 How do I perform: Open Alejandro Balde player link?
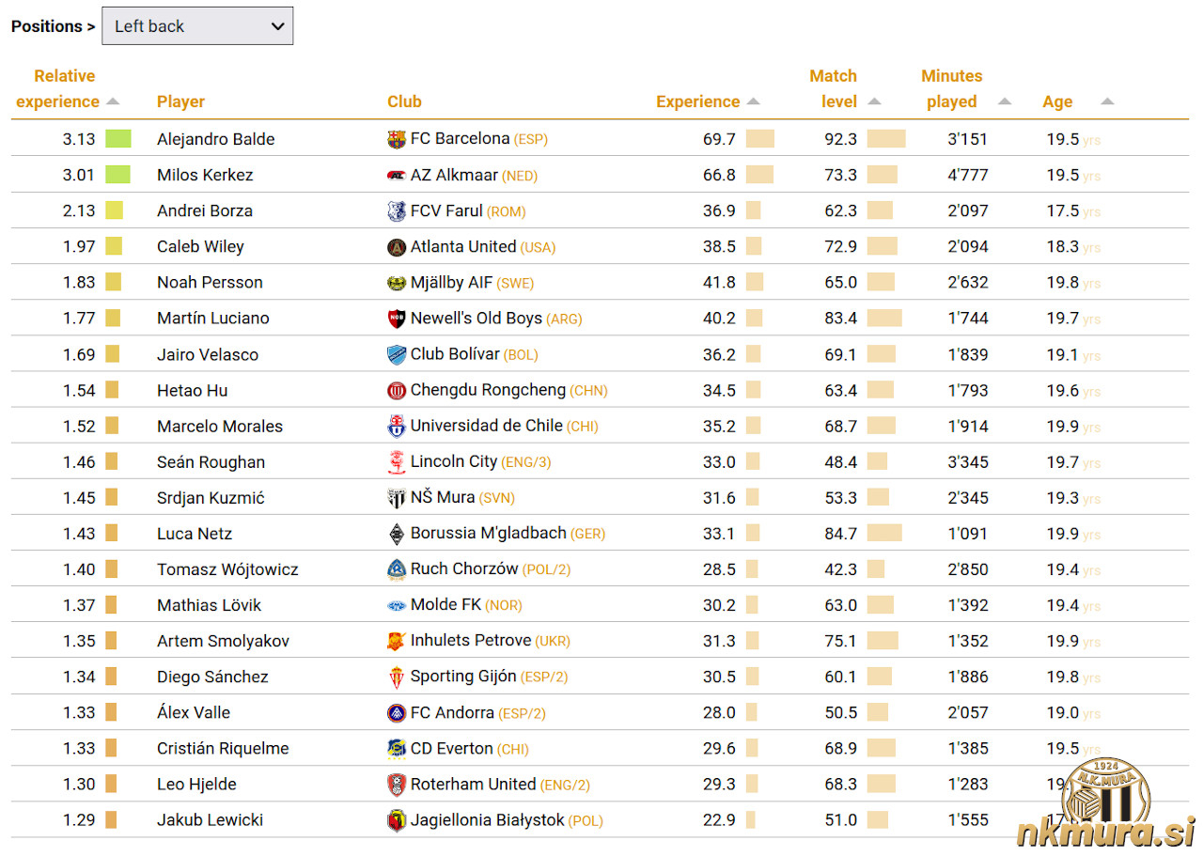click(x=215, y=139)
